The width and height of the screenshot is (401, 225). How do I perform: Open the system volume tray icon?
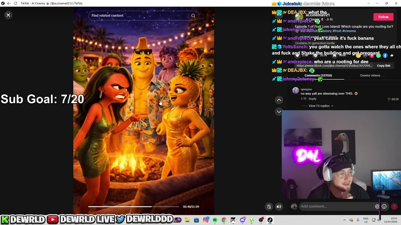click(379, 220)
